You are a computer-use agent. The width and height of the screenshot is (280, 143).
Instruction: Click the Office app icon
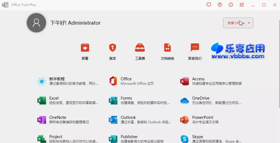pos(113,81)
